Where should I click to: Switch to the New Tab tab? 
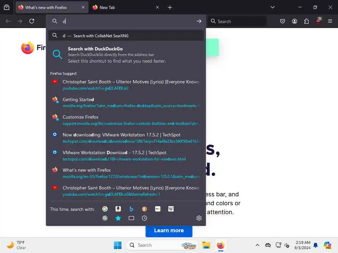click(126, 7)
